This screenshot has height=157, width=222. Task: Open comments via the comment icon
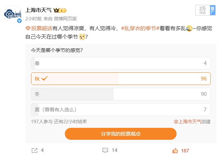click(105, 150)
